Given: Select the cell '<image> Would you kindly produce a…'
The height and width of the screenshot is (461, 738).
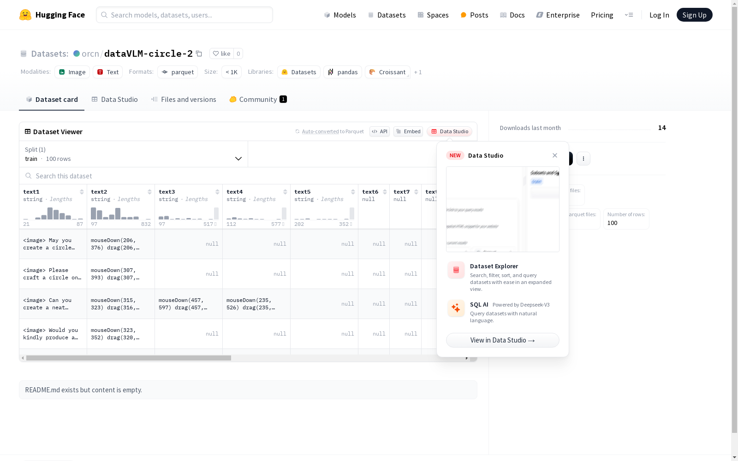Looking at the screenshot, I should [x=53, y=334].
